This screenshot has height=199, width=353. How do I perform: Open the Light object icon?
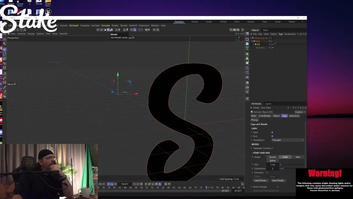click(247, 92)
